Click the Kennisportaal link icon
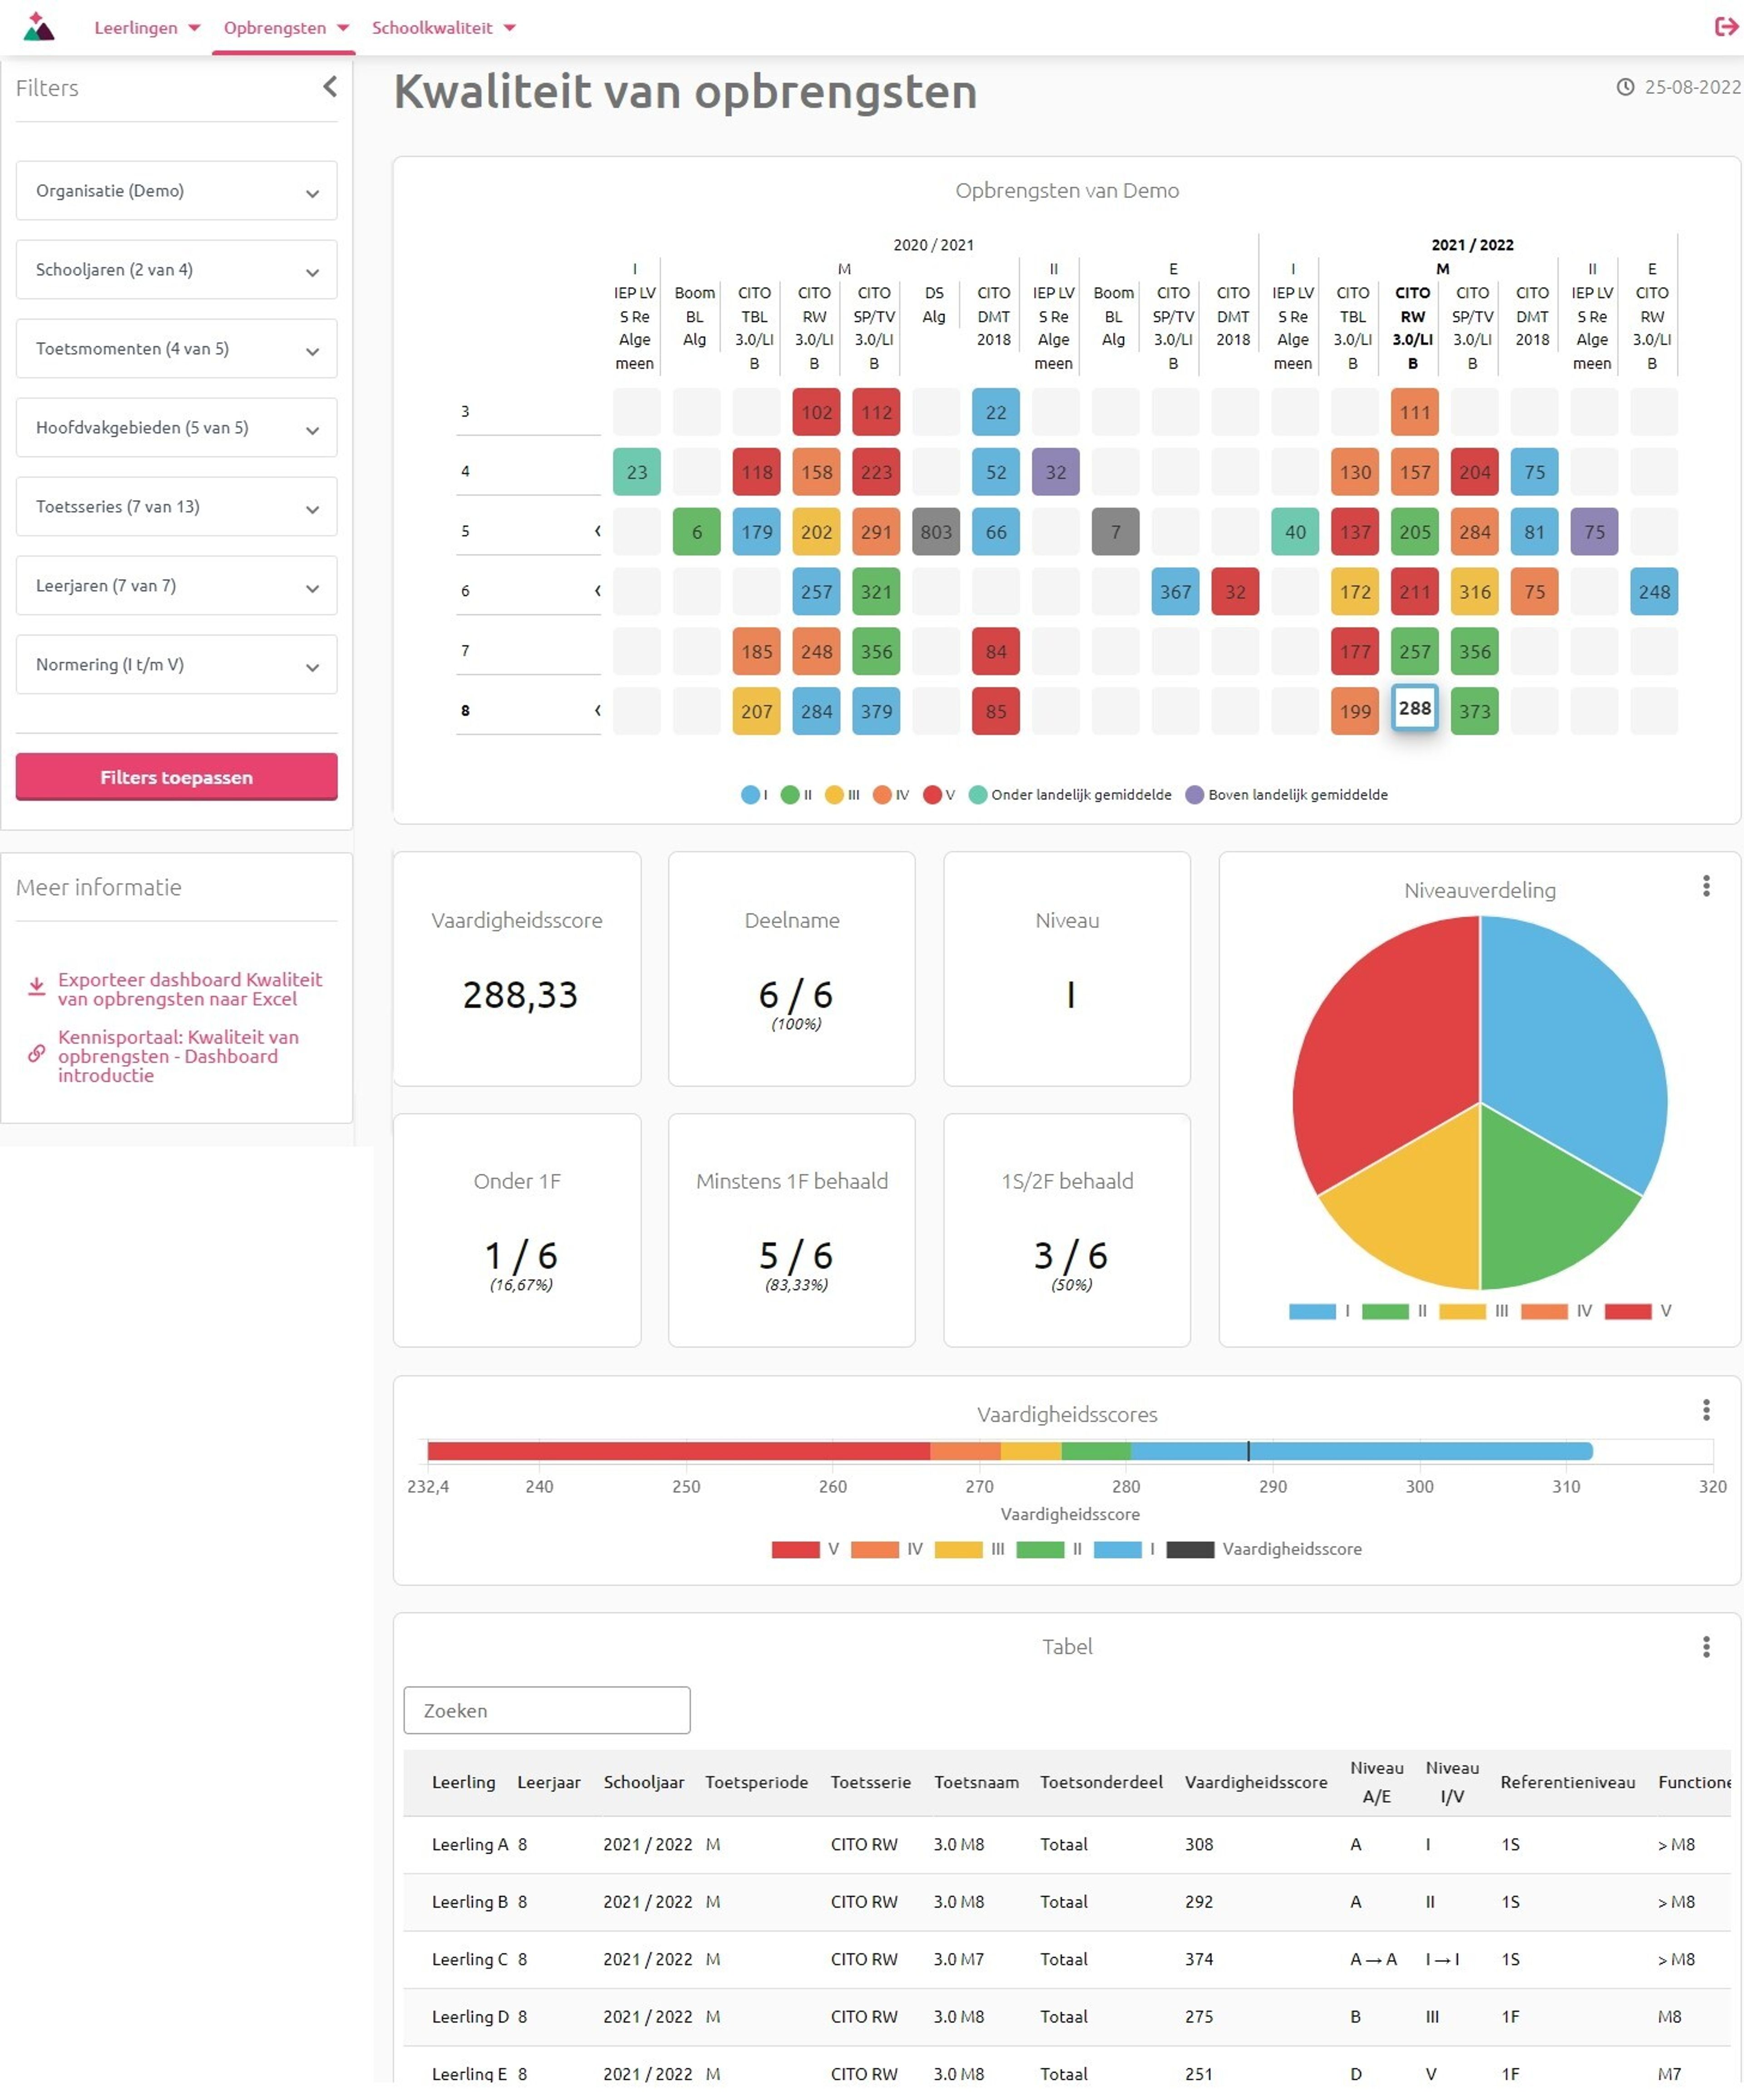Viewport: 1744px width, 2100px height. click(x=36, y=1053)
